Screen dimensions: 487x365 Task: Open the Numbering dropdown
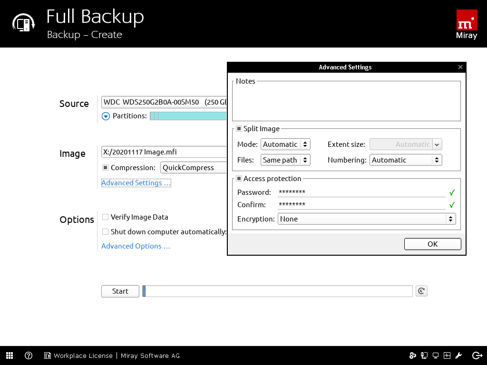(406, 160)
